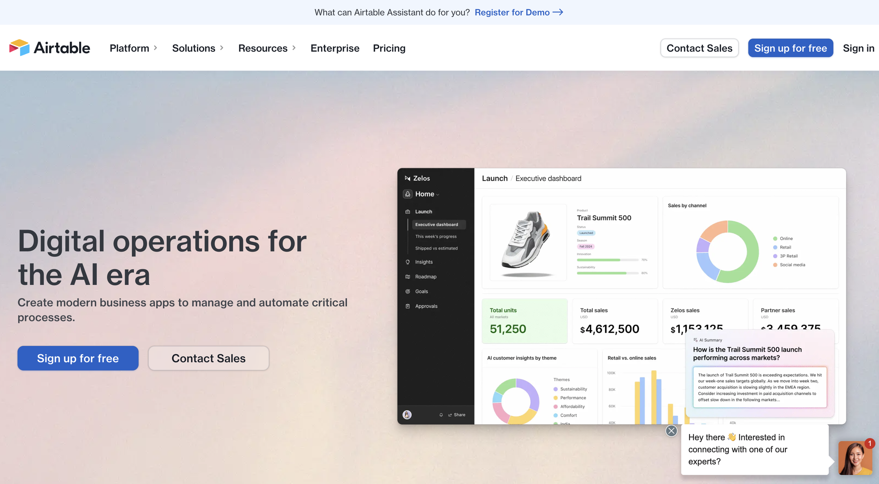Screen dimensions: 879x484
Task: Click the Retail legend color dot
Action: click(x=775, y=247)
